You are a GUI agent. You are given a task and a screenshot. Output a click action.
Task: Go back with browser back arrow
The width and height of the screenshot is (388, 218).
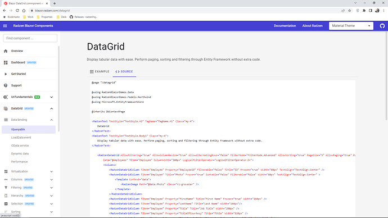pos(4,11)
